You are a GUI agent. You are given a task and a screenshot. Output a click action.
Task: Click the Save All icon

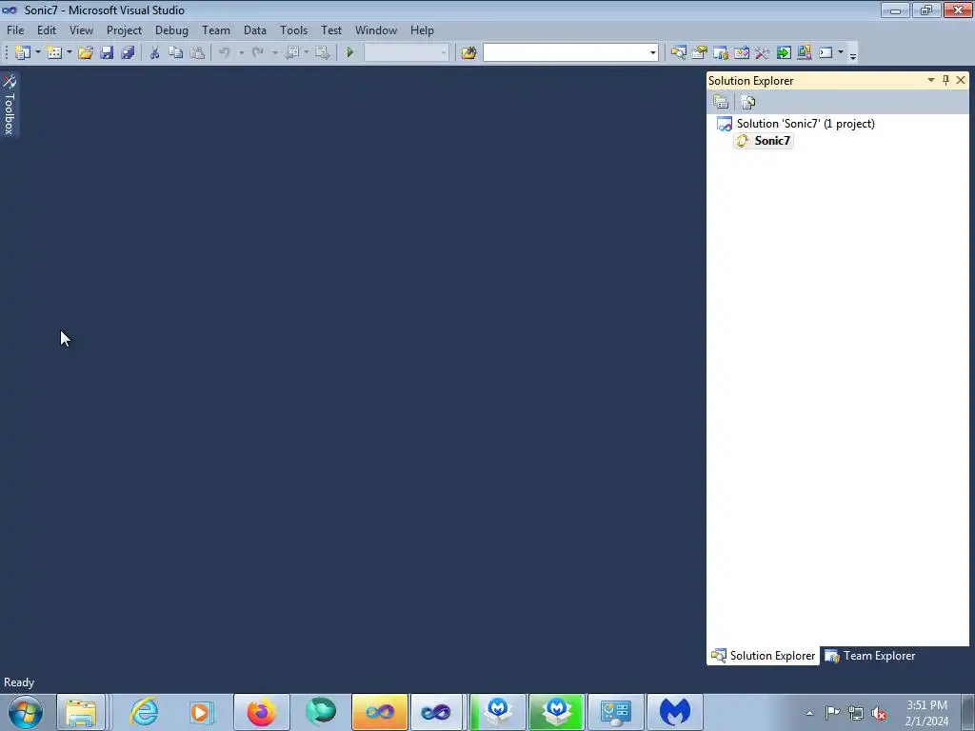(128, 53)
